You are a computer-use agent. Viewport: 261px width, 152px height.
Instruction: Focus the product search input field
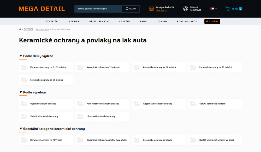(98, 9)
